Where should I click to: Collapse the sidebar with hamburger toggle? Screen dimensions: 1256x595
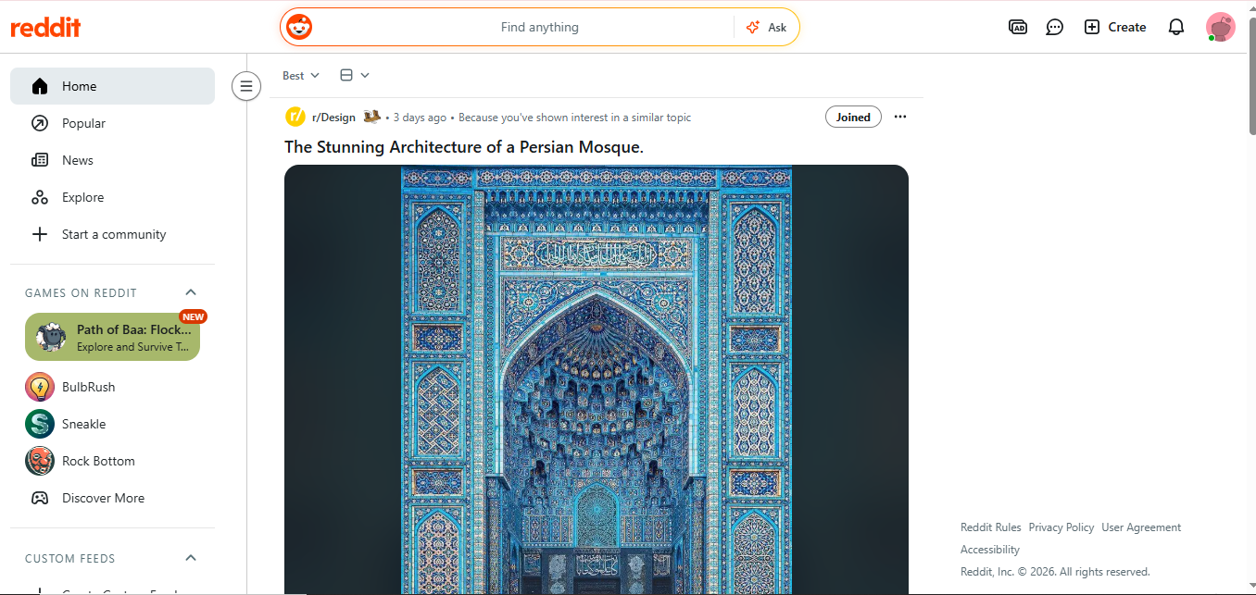pyautogui.click(x=245, y=86)
